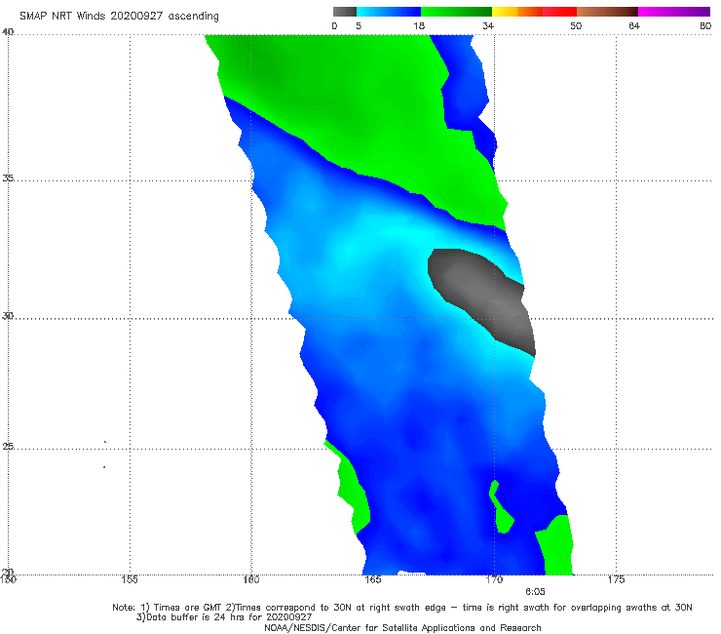721x634 pixels.
Task: Click the latitude label '35'
Action: tap(8, 178)
